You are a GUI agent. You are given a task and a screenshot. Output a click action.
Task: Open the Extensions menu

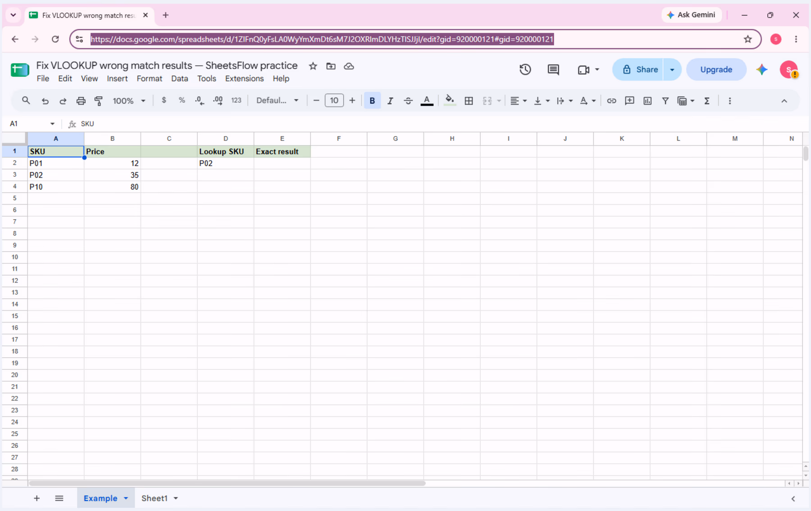pos(244,78)
